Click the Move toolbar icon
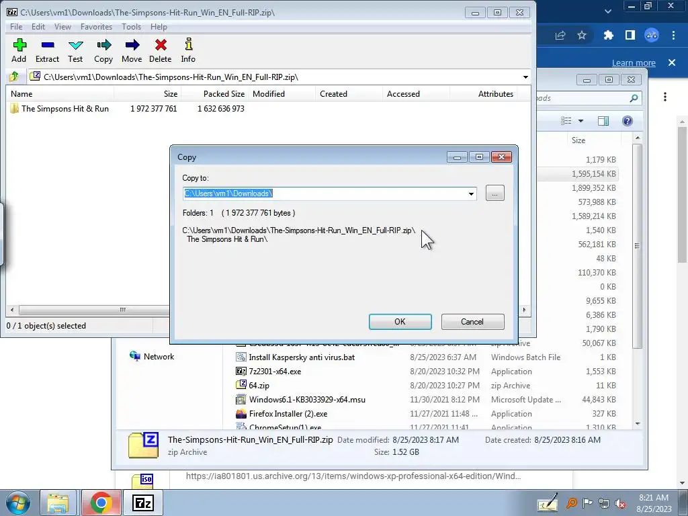 tap(132, 45)
